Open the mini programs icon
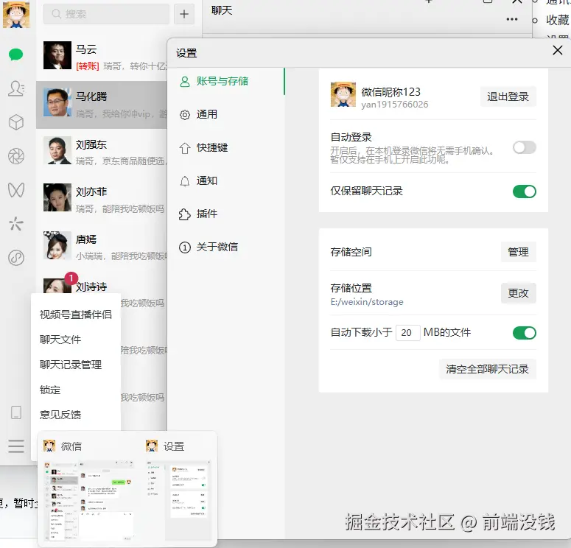This screenshot has width=571, height=548. point(16,258)
